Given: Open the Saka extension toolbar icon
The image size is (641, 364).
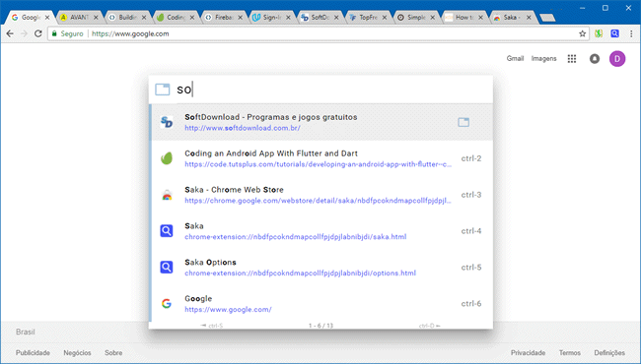Looking at the screenshot, I should [x=614, y=33].
